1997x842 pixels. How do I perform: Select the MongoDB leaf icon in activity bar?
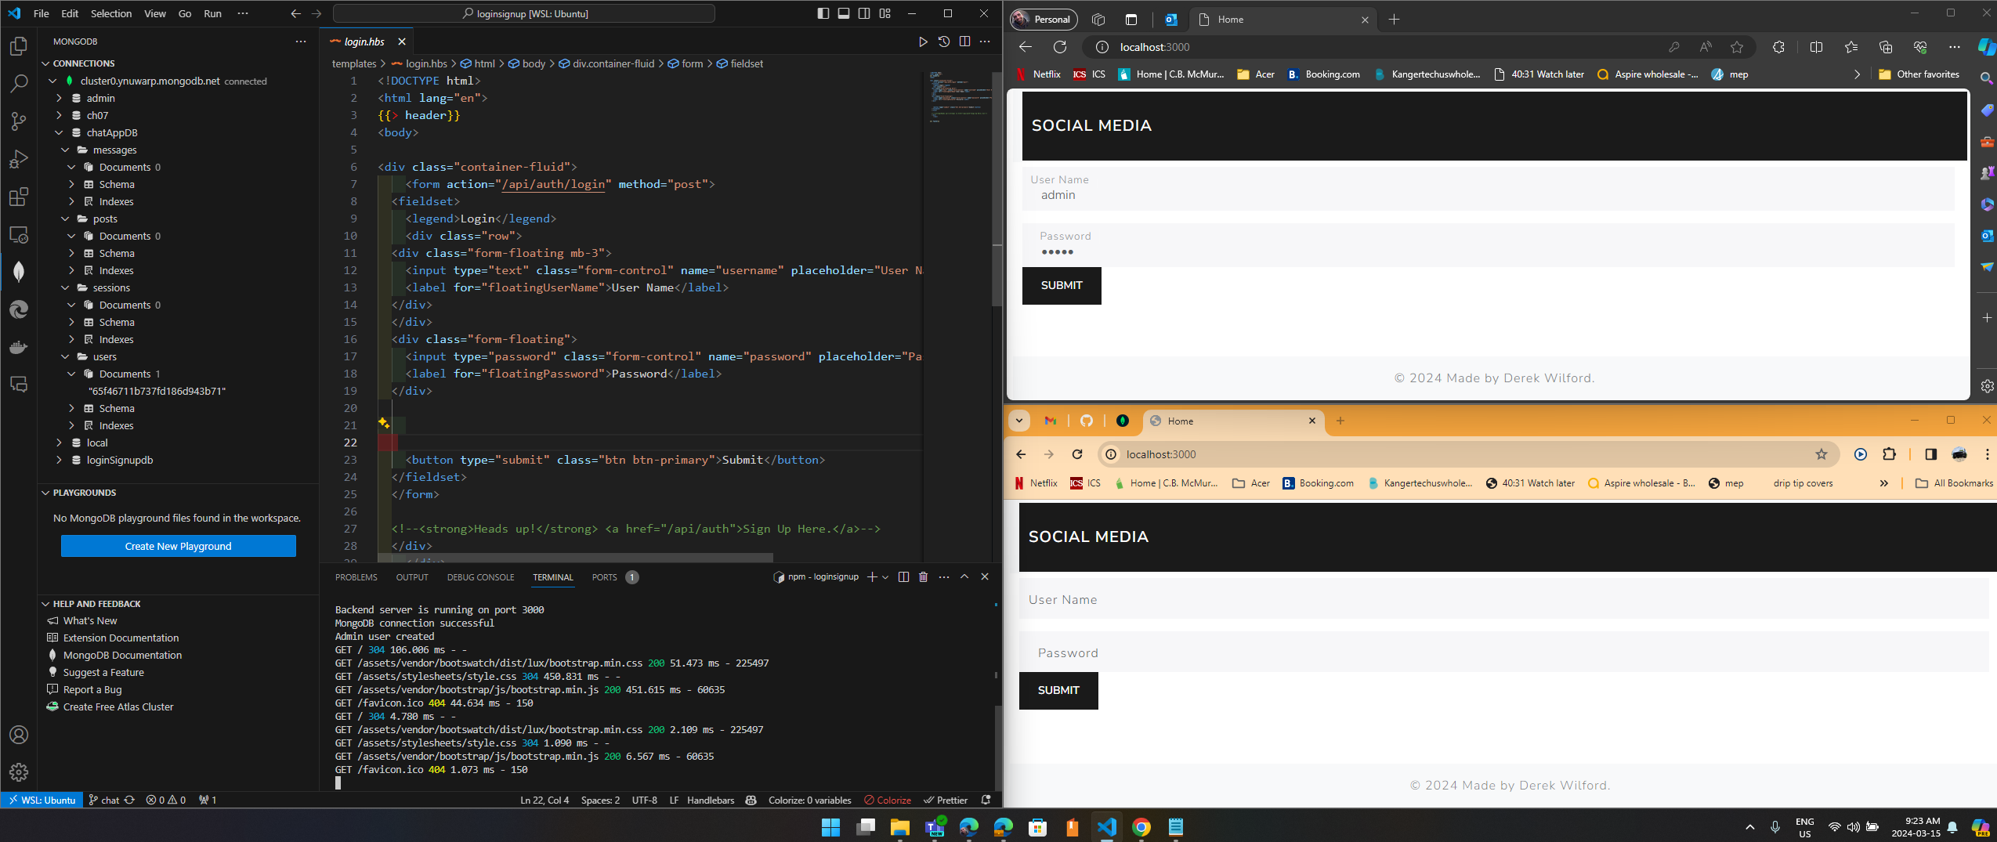[19, 272]
